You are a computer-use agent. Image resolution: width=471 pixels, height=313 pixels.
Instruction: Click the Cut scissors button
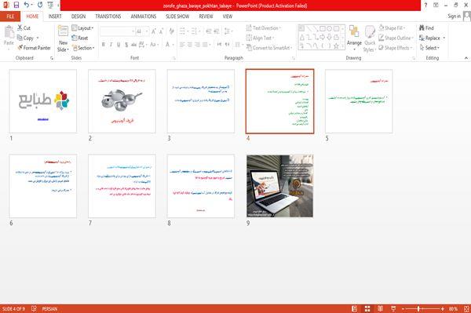24,28
